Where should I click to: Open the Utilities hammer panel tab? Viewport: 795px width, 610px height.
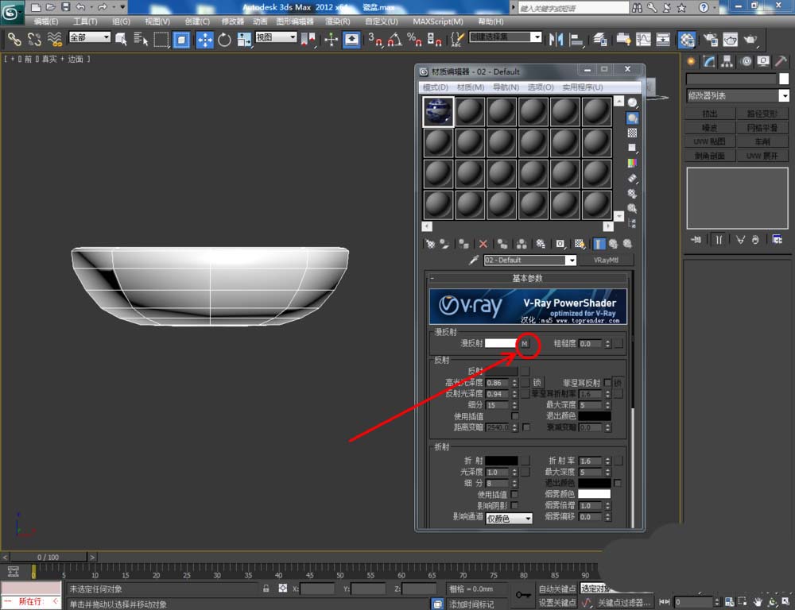point(781,61)
